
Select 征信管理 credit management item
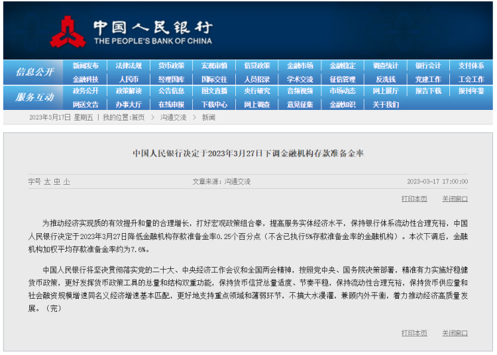coord(343,79)
